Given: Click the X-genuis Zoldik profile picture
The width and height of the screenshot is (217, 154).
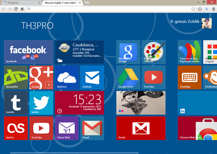Looking at the screenshot, I should tap(206, 23).
